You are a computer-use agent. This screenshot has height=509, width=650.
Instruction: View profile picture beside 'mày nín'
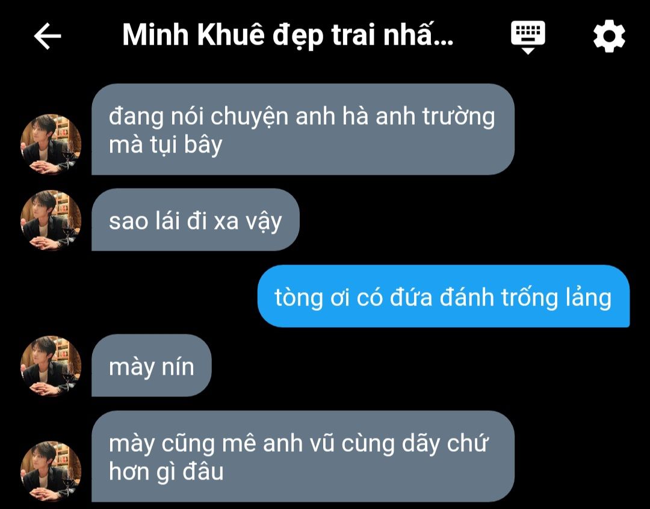click(x=51, y=366)
